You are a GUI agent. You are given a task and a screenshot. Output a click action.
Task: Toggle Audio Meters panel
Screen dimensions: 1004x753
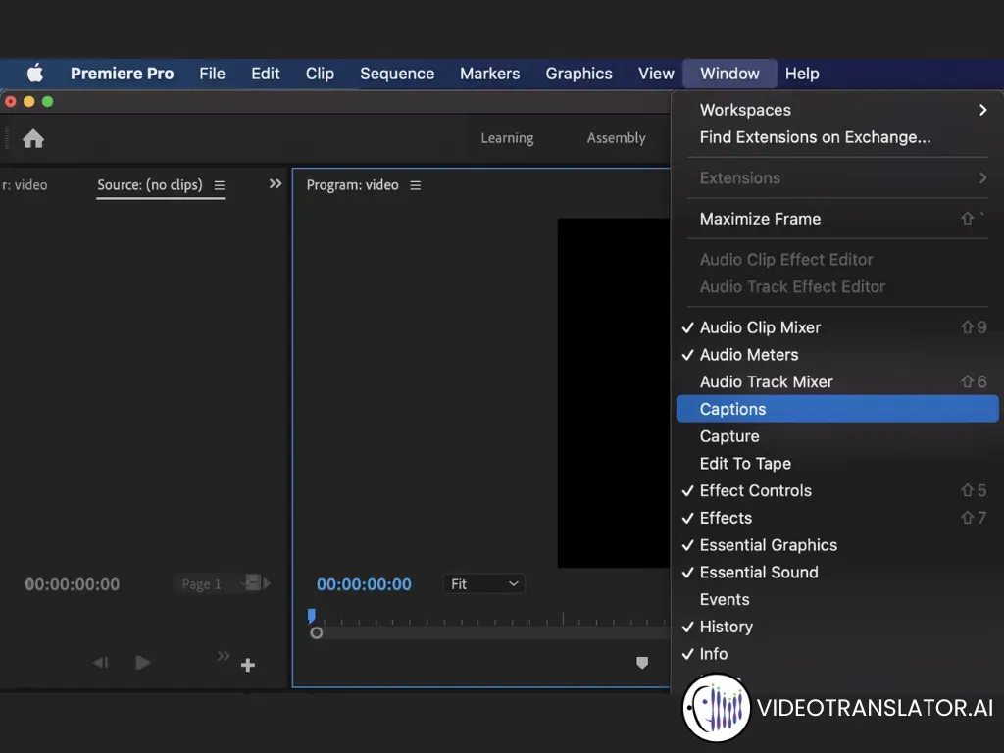click(837, 355)
